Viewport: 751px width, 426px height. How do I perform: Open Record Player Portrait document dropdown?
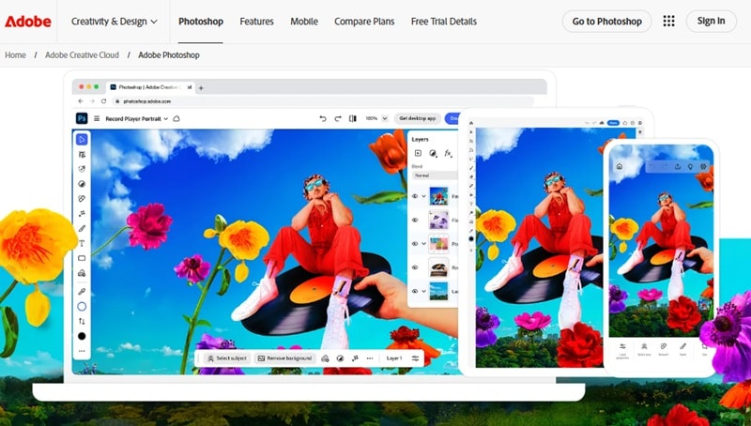137,119
